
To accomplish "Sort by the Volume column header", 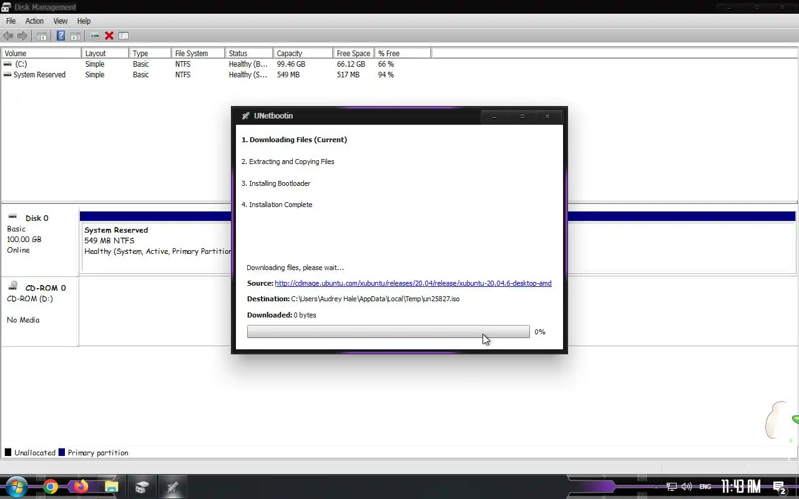I will click(x=41, y=54).
